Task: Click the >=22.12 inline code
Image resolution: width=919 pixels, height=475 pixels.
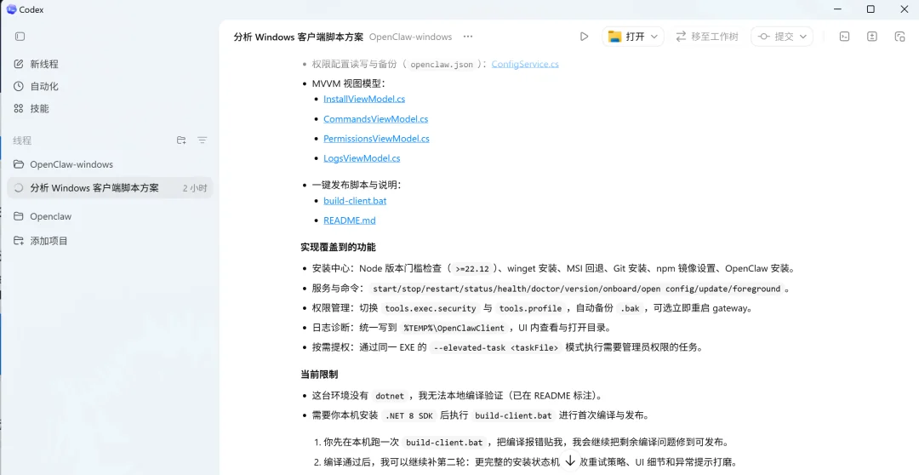Action: [x=471, y=269]
